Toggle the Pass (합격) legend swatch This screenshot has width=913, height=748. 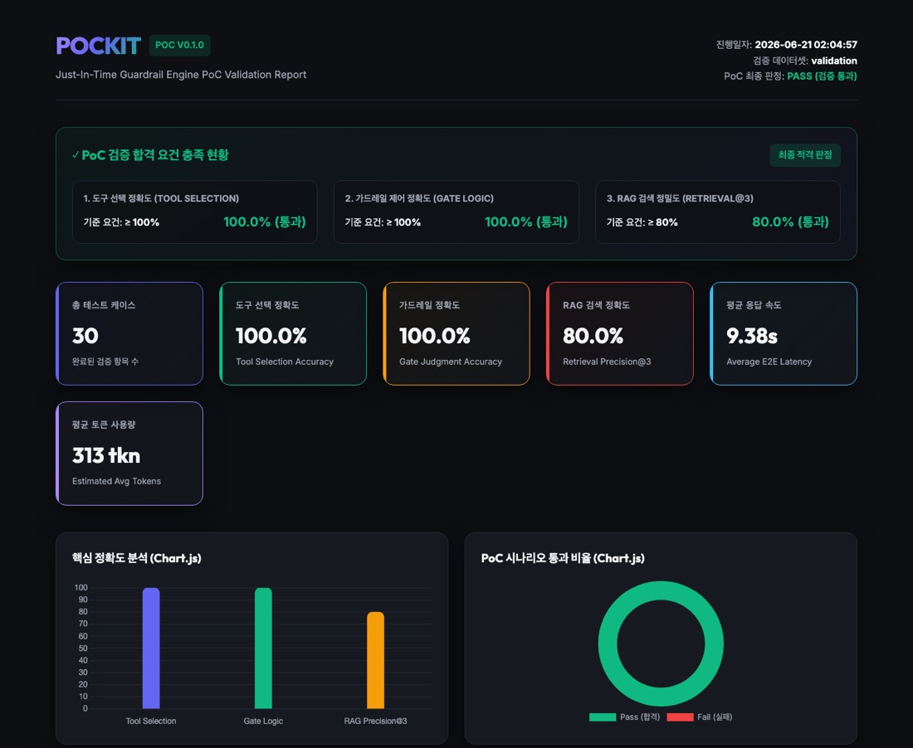[603, 717]
